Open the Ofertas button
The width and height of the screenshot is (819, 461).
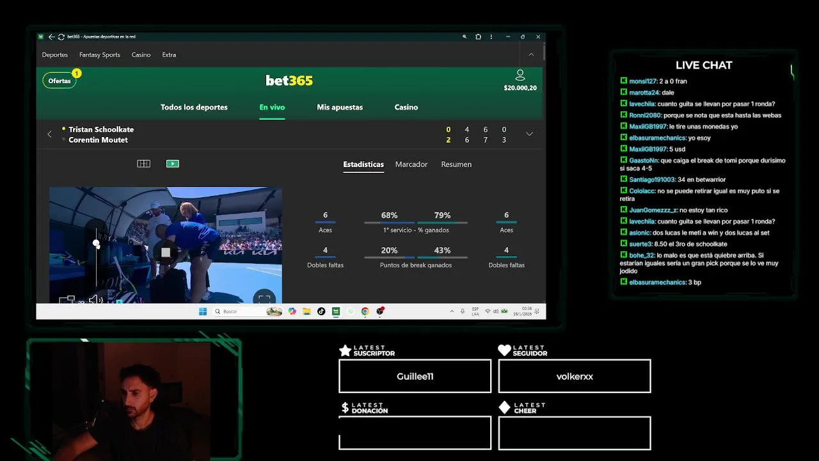click(60, 81)
